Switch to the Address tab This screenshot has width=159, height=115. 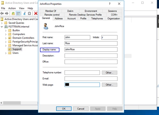(59, 18)
